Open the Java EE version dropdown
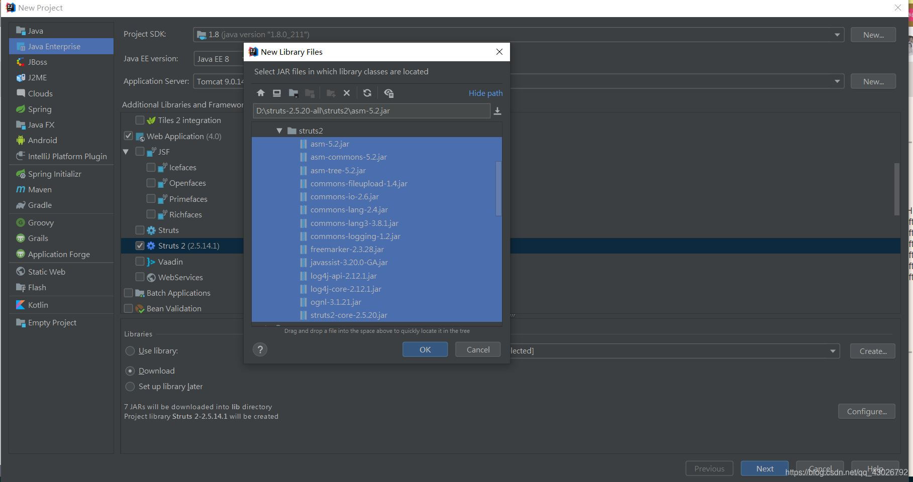This screenshot has width=913, height=482. click(219, 59)
